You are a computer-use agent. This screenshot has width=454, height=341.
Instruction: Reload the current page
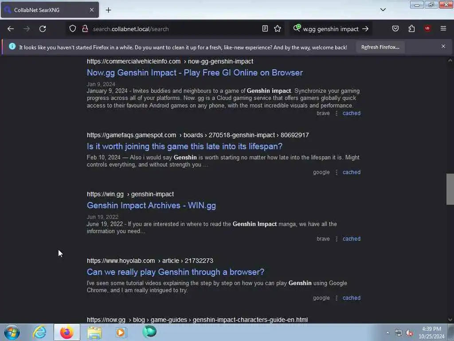tap(43, 29)
